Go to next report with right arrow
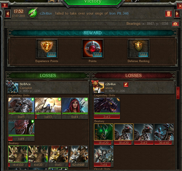This screenshot has height=171, width=182. coord(177,14)
